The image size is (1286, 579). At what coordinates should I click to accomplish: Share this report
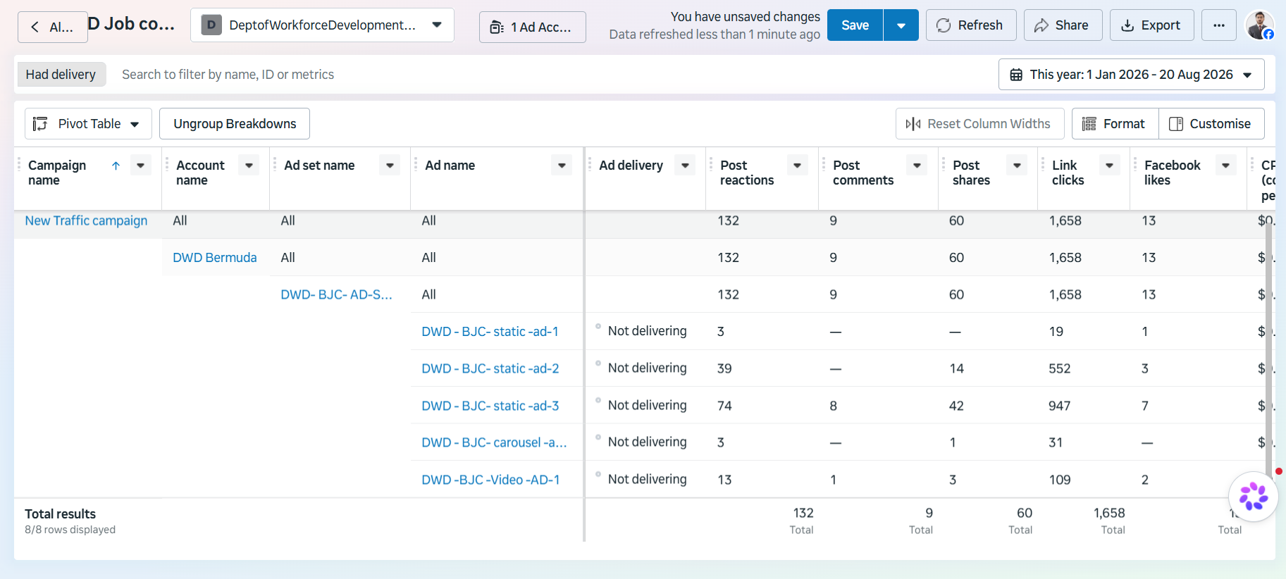1063,25
